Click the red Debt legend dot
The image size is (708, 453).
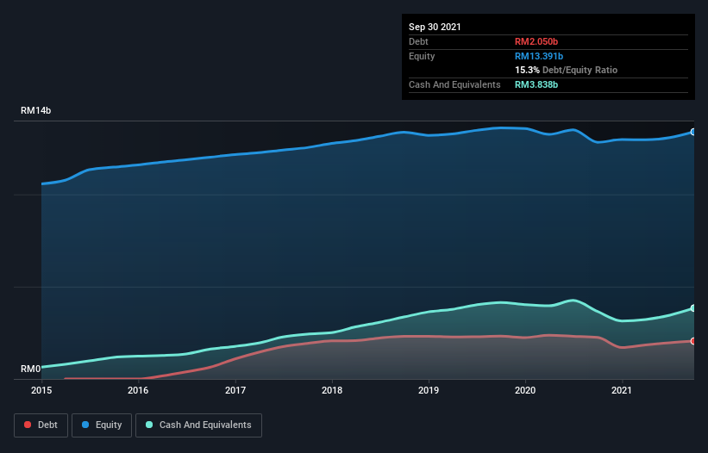[x=28, y=425]
